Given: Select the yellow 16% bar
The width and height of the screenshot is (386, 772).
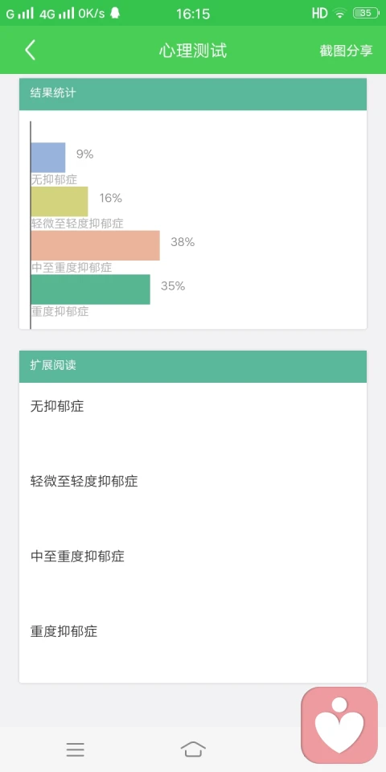Looking at the screenshot, I should click(x=60, y=201).
